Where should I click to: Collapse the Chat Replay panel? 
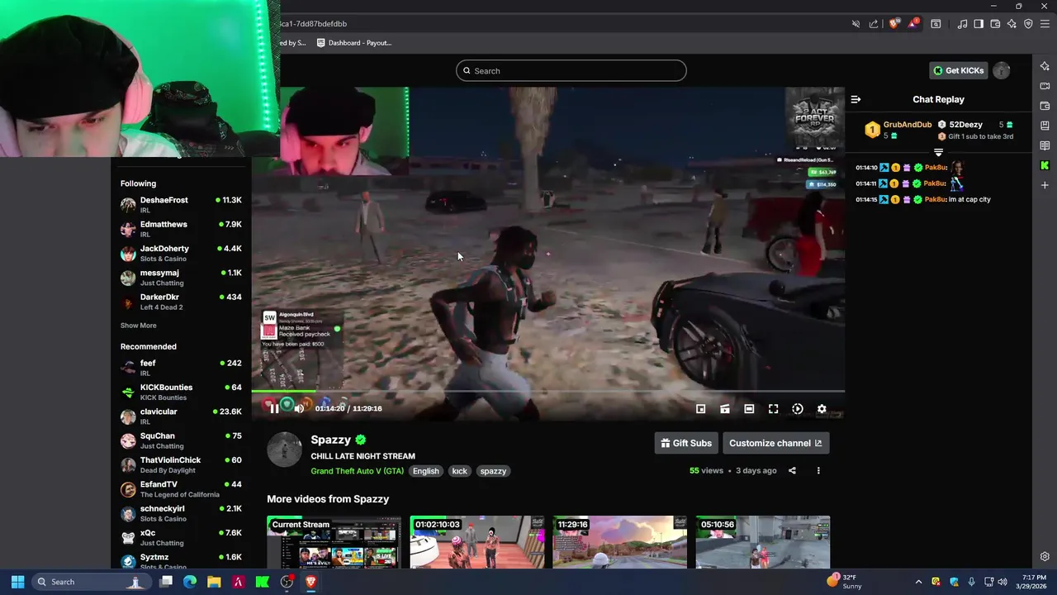point(856,99)
